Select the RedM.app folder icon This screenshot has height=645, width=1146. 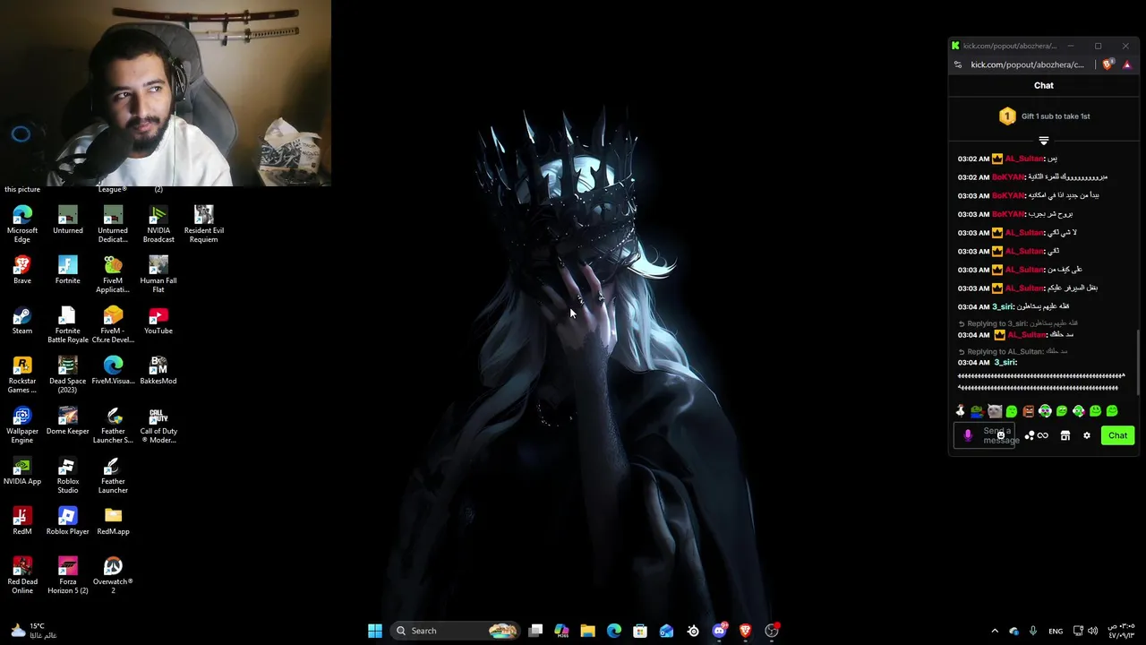pyautogui.click(x=113, y=521)
